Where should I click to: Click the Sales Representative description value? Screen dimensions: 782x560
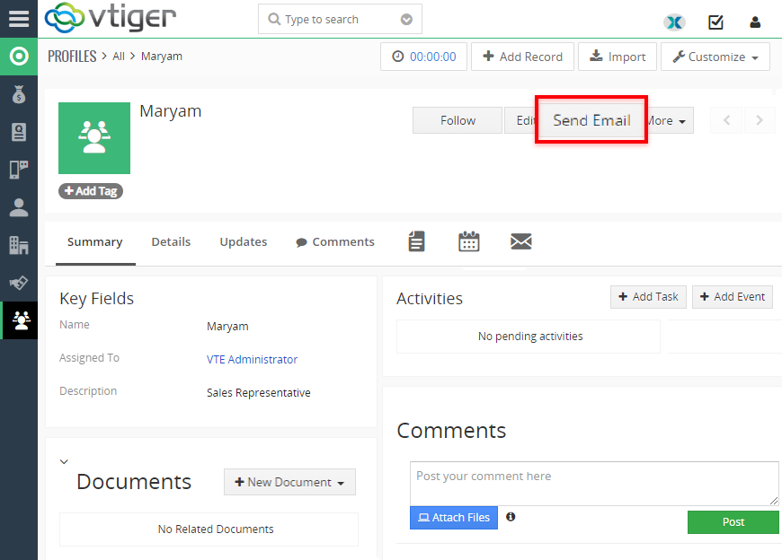258,393
